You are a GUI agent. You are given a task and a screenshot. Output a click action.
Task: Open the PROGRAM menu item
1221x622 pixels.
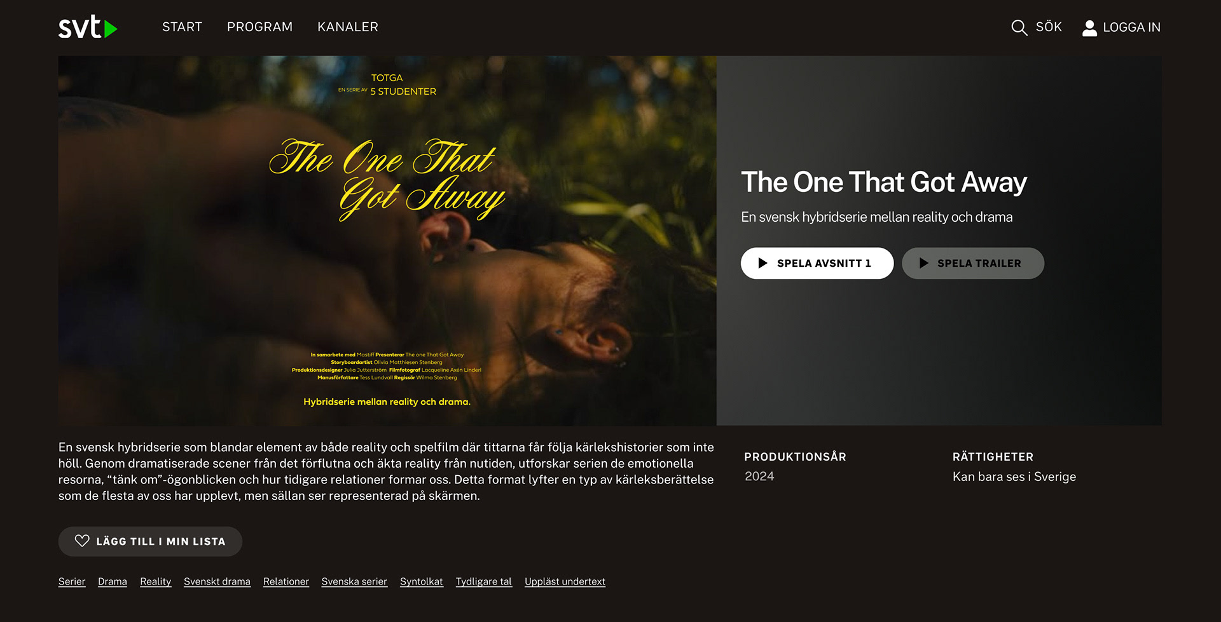coord(259,27)
